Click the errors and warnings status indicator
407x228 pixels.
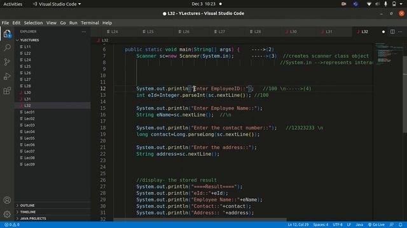12,225
